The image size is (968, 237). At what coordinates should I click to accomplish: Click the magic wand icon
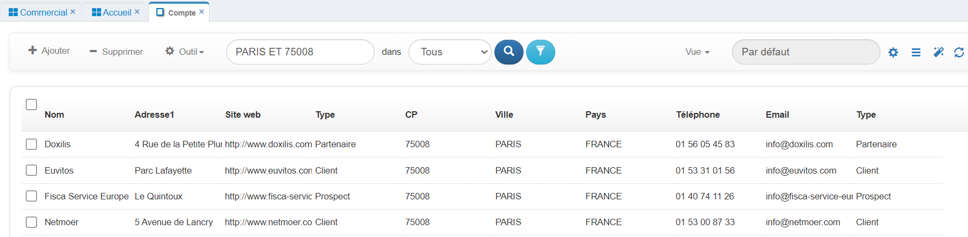pos(938,52)
